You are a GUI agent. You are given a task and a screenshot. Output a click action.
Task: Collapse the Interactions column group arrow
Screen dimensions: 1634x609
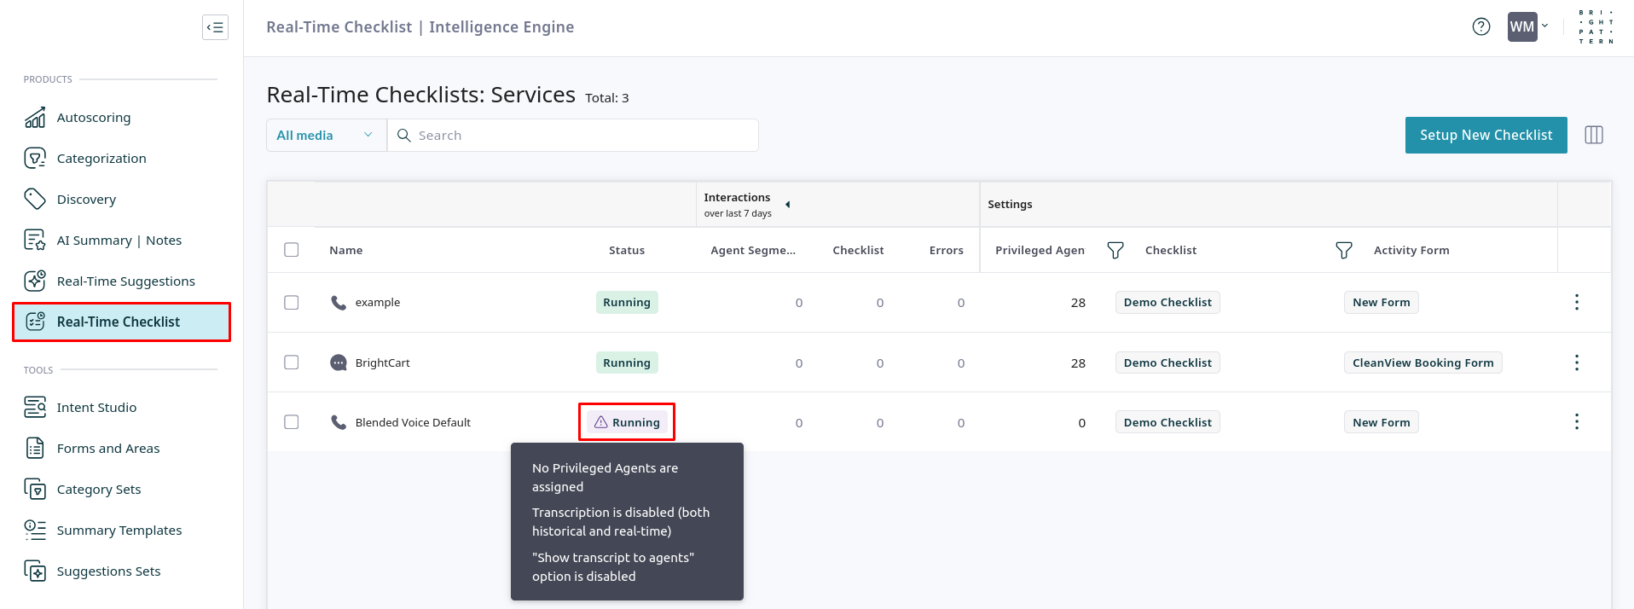click(787, 205)
